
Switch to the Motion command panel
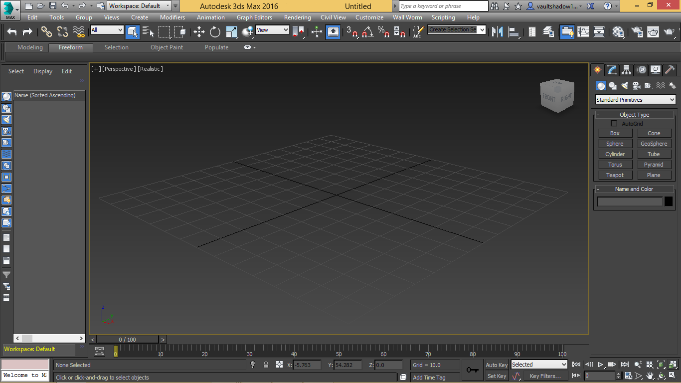pyautogui.click(x=641, y=70)
